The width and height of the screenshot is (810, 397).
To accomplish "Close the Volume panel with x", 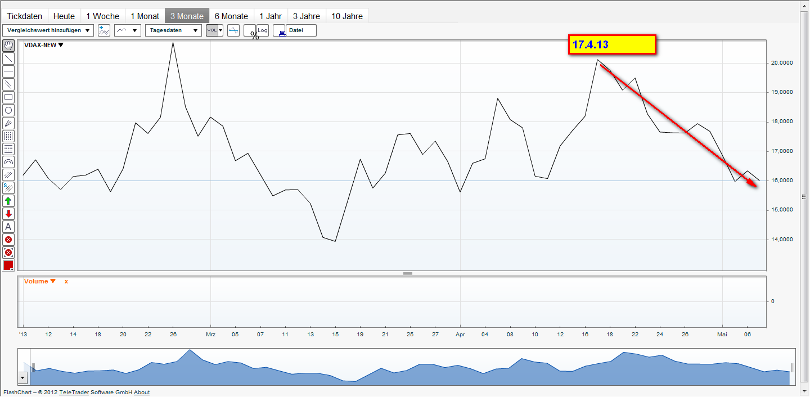I will [x=66, y=281].
